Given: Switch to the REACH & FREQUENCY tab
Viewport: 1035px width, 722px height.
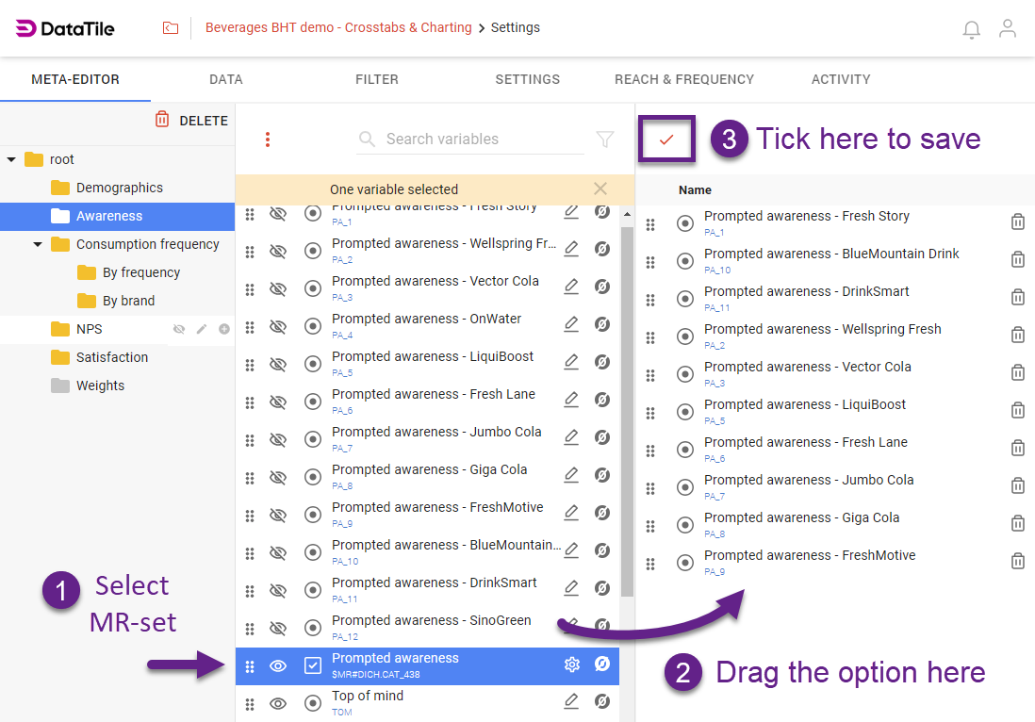Looking at the screenshot, I should point(684,79).
